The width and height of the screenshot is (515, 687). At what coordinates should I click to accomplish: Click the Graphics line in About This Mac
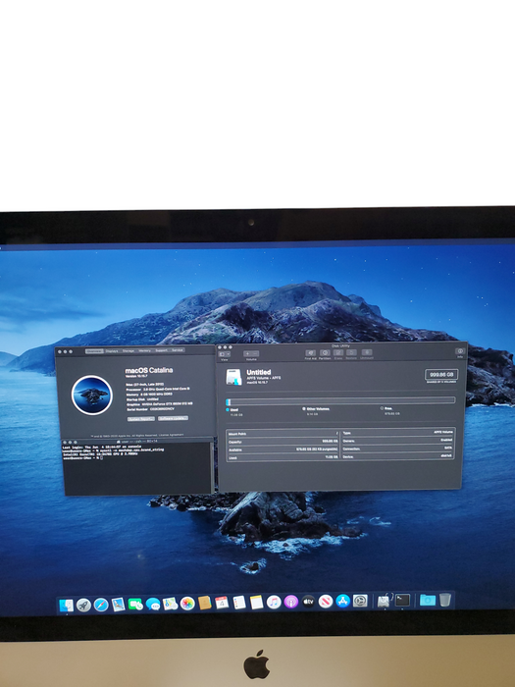pos(159,403)
